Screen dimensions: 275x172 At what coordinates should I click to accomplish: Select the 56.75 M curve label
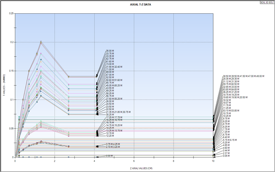[x=110, y=96]
